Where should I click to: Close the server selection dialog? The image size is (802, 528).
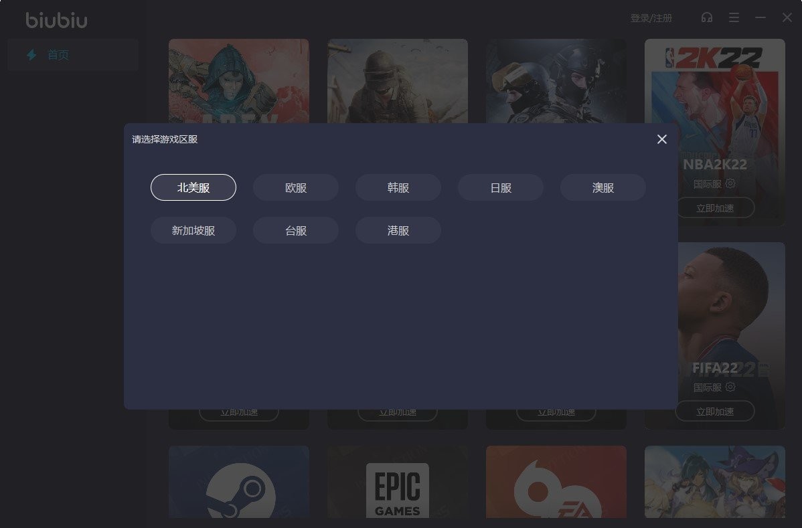(662, 139)
